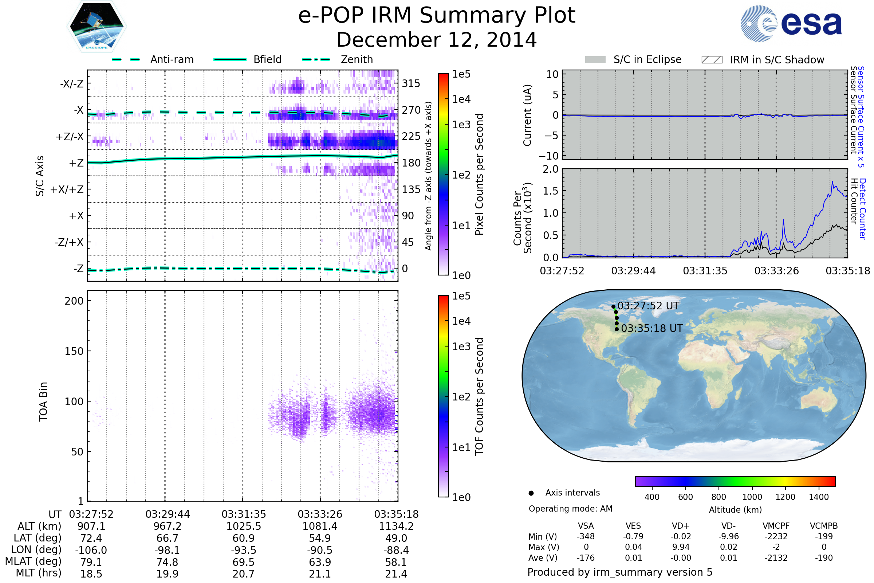874x583 pixels.
Task: Click the CASSIOPE satellite mission logo
Action: click(x=97, y=27)
